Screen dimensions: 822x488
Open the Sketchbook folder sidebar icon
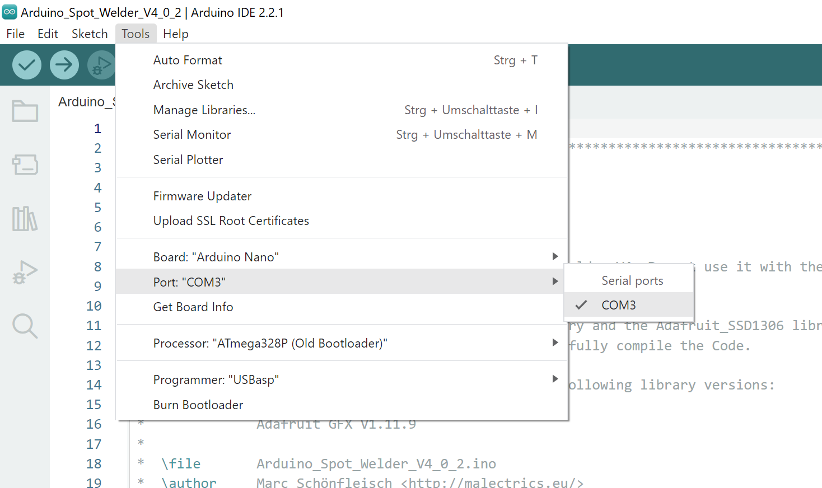[25, 111]
